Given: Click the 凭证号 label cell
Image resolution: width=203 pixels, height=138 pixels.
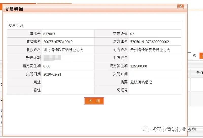Looking at the screenshot, I should coord(112,90).
